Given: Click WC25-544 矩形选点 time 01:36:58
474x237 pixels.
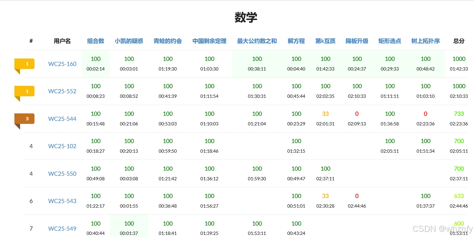Looking at the screenshot, I should [x=390, y=124].
